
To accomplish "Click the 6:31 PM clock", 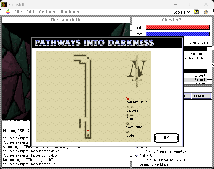I will (182, 12).
